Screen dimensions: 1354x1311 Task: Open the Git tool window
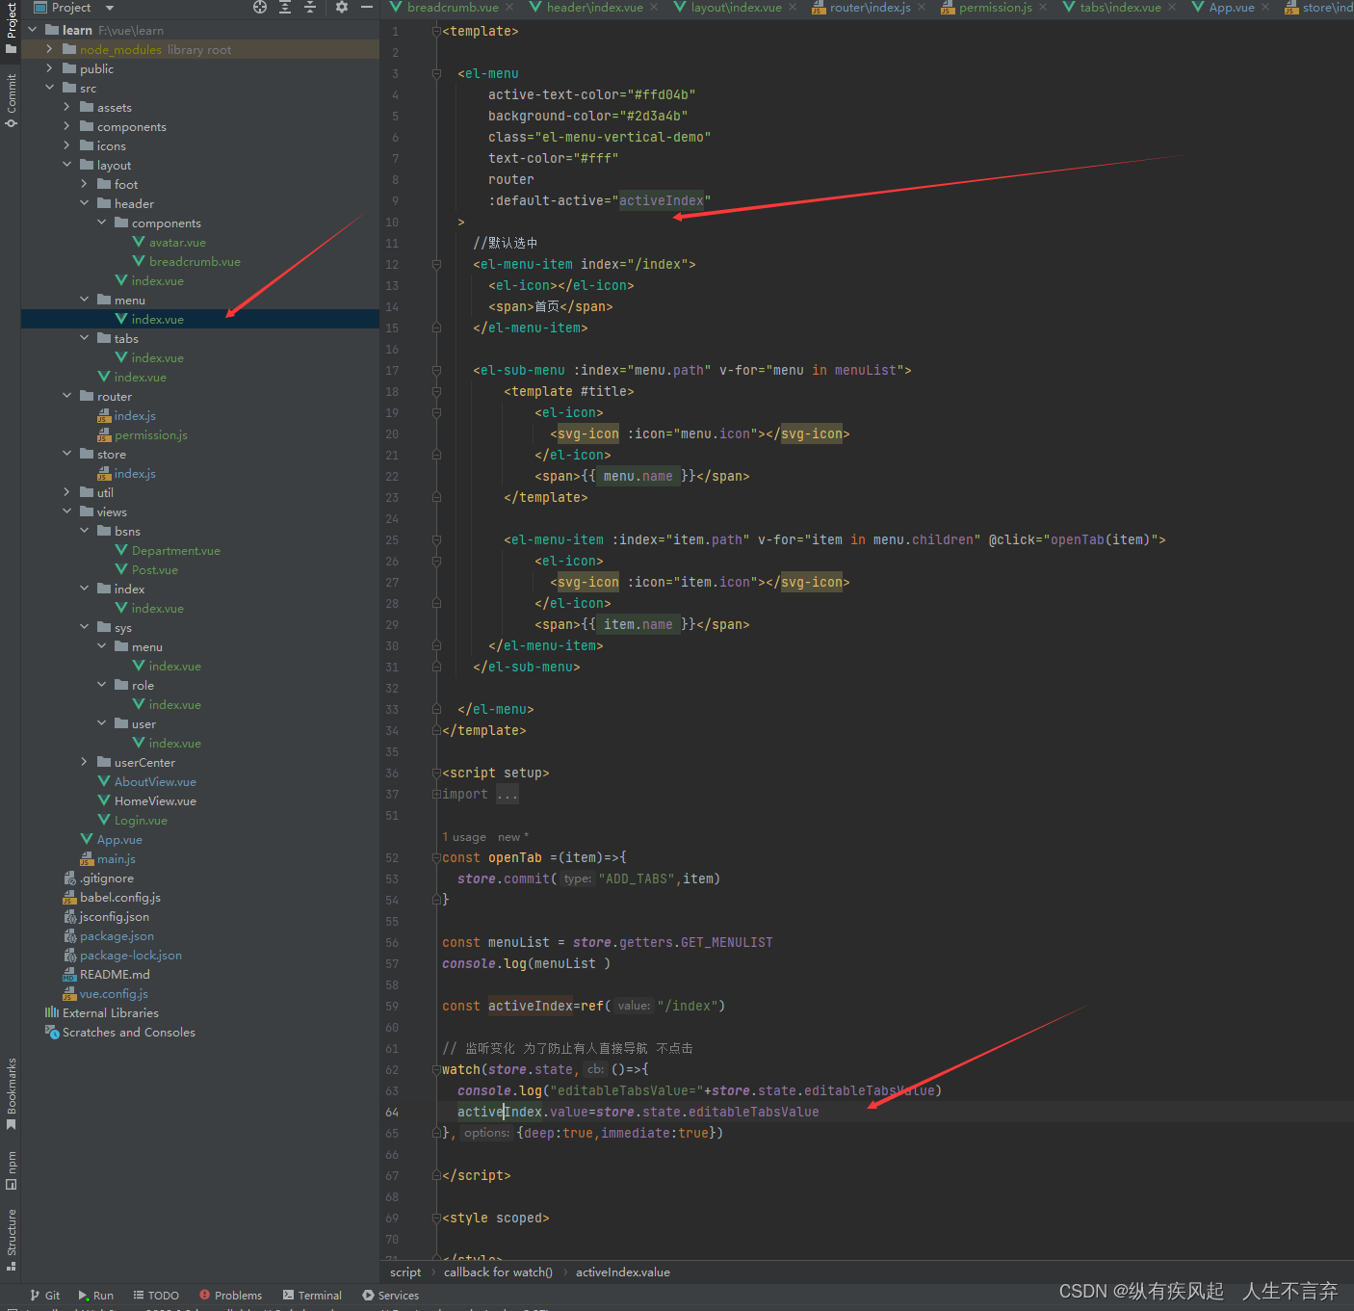[44, 1296]
